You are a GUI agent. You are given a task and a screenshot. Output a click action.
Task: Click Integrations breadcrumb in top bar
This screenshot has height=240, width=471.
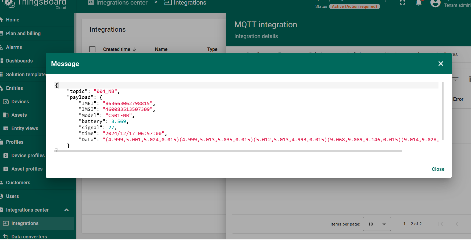[185, 3]
